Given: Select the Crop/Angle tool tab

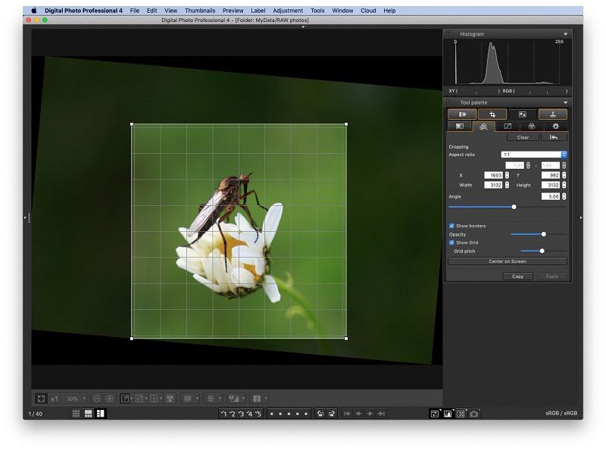Looking at the screenshot, I should [x=492, y=114].
